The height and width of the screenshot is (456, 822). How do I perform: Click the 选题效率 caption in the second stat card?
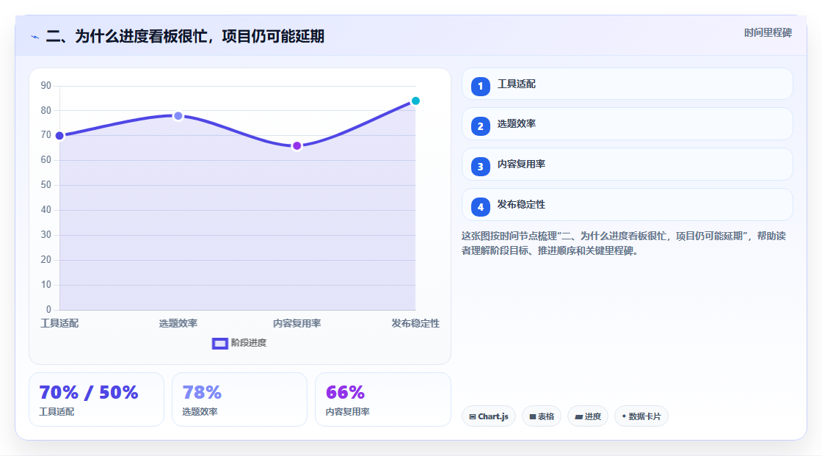(x=200, y=412)
